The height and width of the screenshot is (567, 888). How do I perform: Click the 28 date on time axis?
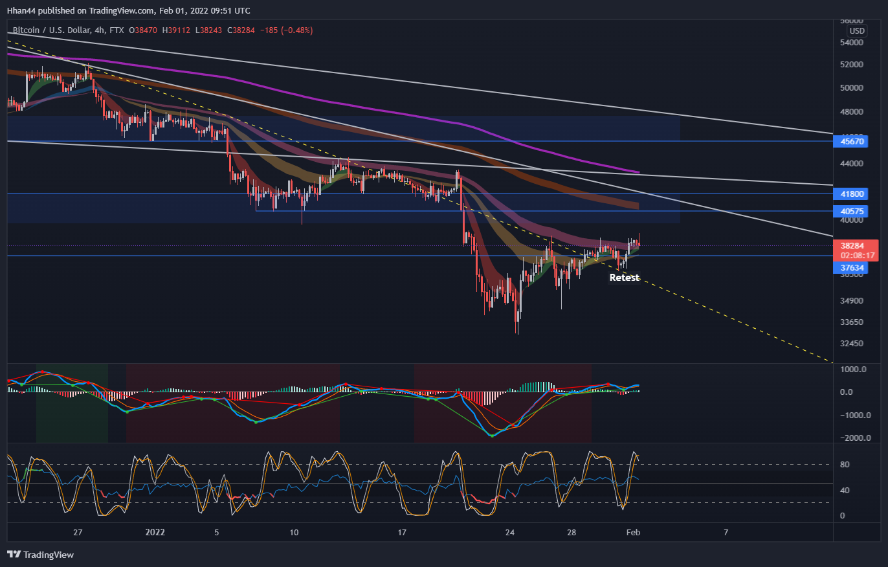click(572, 533)
